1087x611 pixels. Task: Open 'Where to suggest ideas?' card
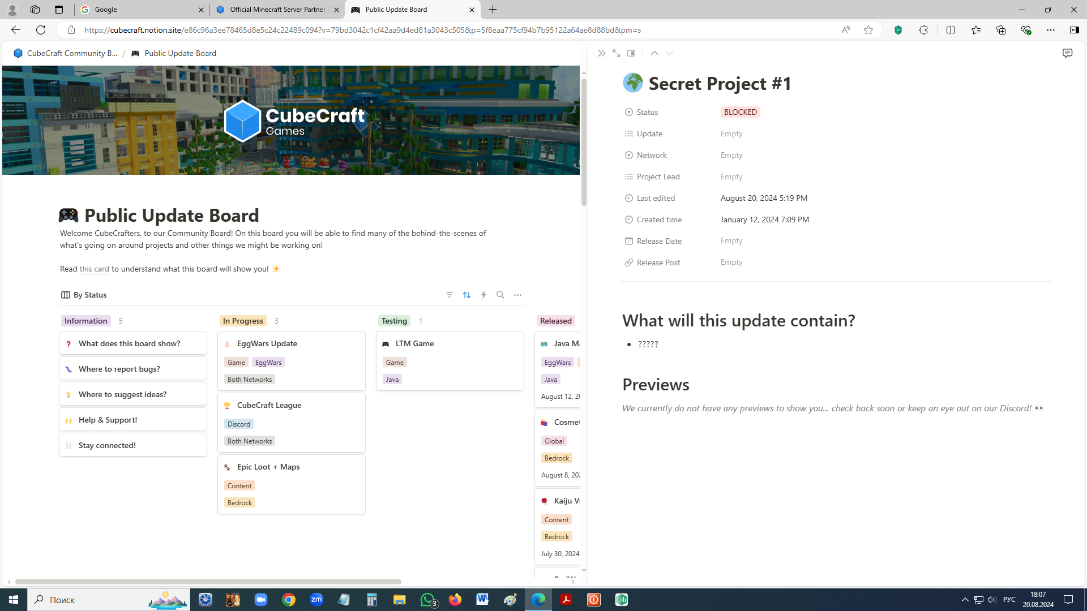pos(133,394)
